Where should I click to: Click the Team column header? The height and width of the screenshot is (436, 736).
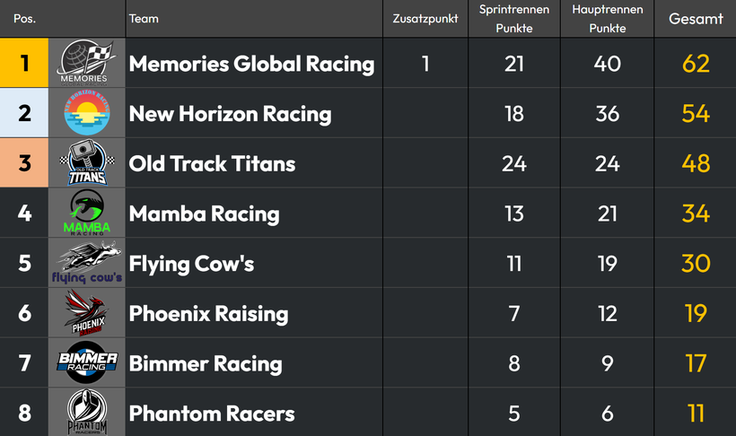click(144, 19)
